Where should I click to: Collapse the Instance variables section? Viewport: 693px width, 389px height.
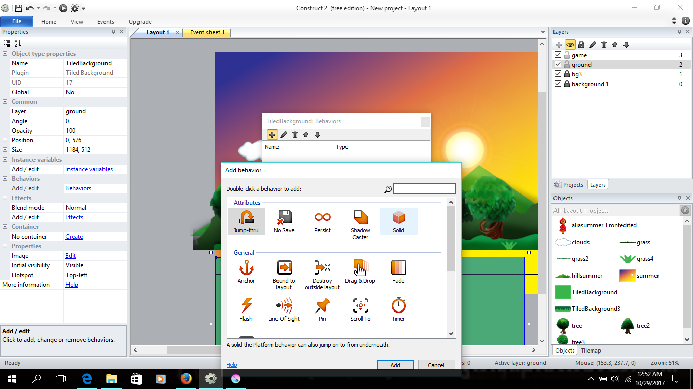click(5, 160)
